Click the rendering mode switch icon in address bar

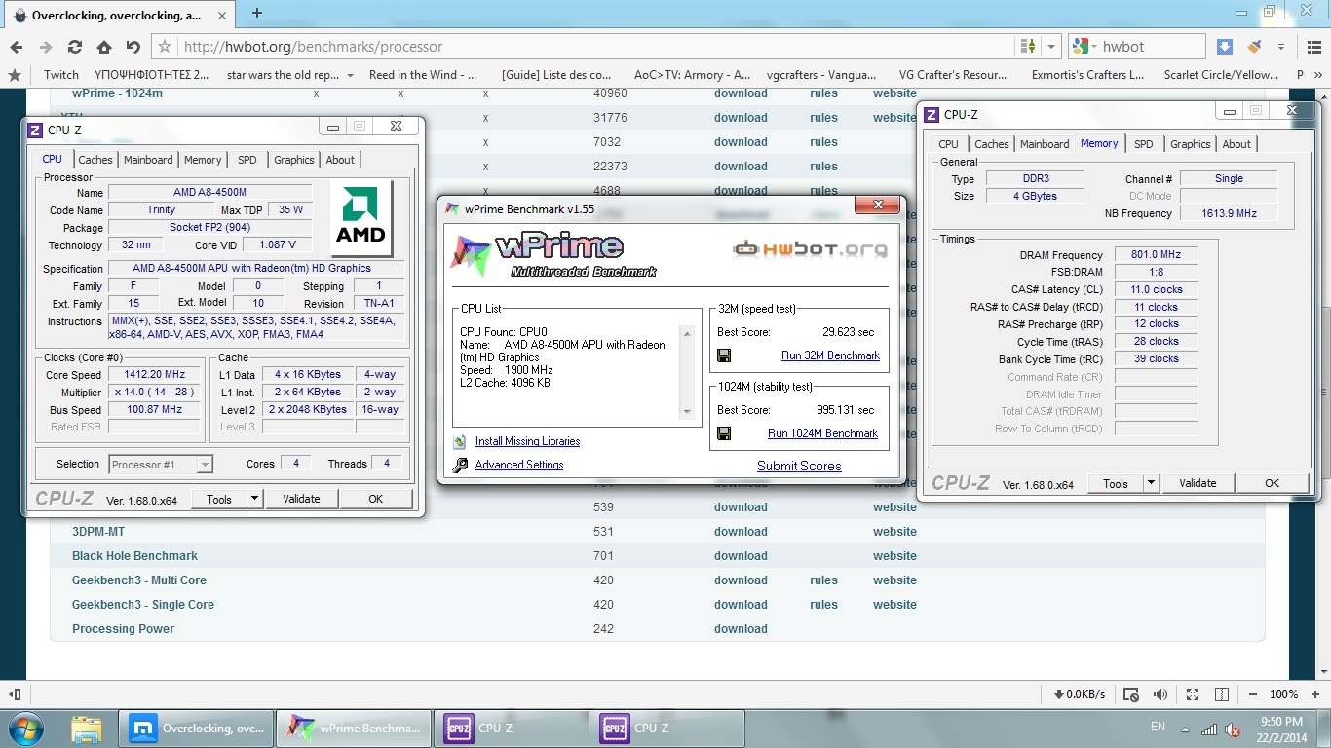point(1028,47)
